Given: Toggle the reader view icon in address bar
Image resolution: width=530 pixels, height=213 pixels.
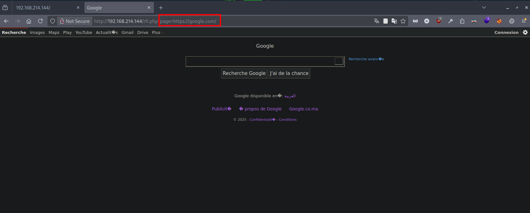Looking at the screenshot, I should coord(385,21).
